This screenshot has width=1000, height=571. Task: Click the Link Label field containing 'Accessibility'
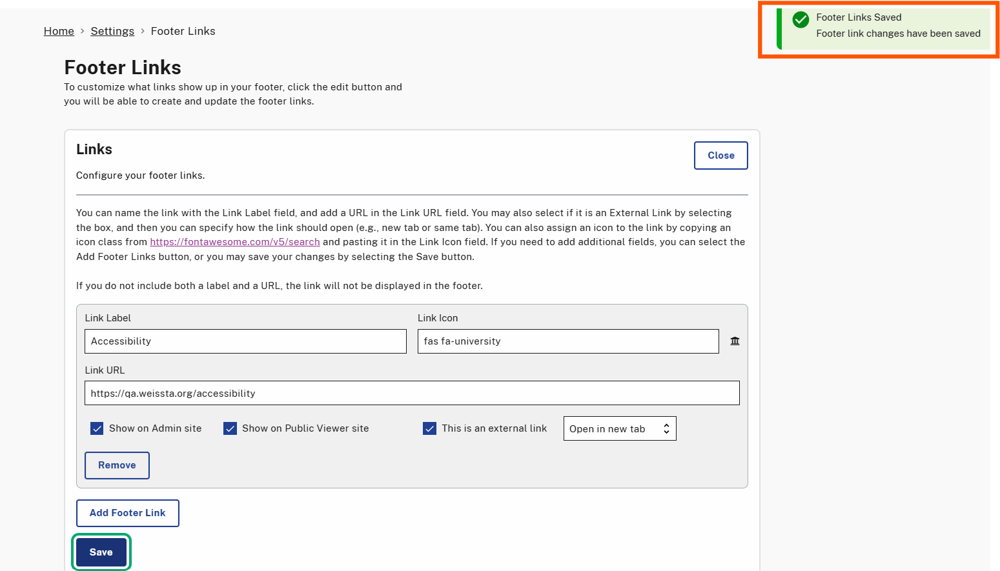point(245,341)
